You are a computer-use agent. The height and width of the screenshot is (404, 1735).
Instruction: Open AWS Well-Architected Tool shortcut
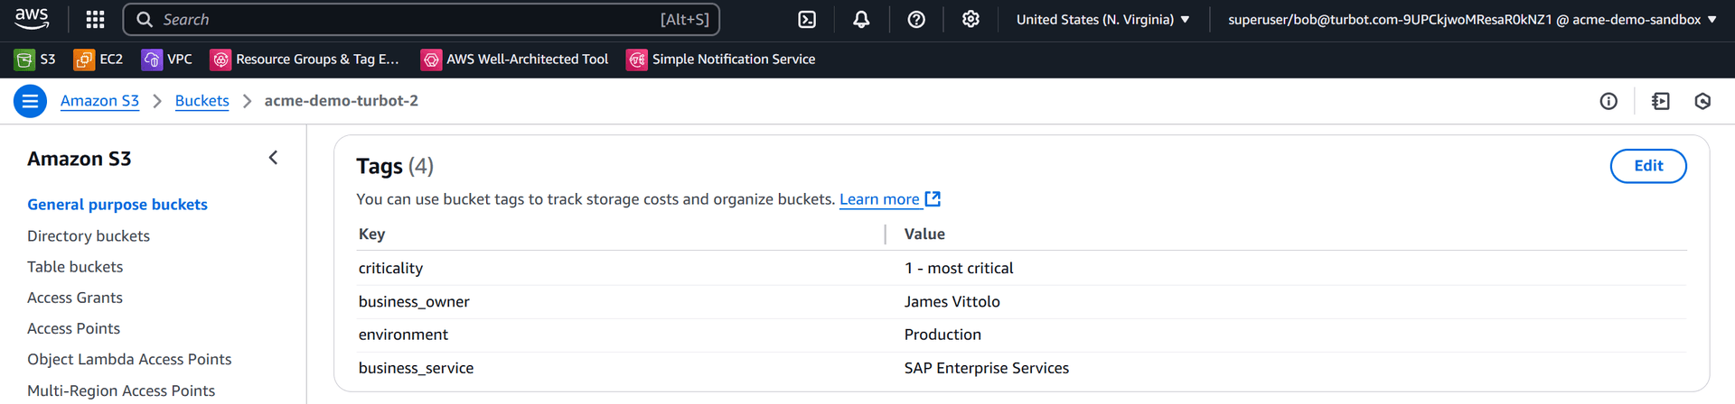(514, 60)
